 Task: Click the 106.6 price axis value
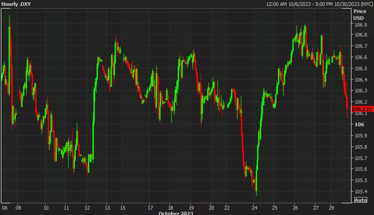click(361, 57)
